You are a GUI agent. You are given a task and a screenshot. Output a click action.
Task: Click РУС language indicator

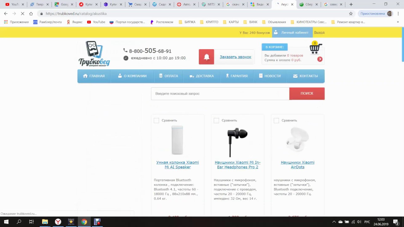click(x=367, y=222)
